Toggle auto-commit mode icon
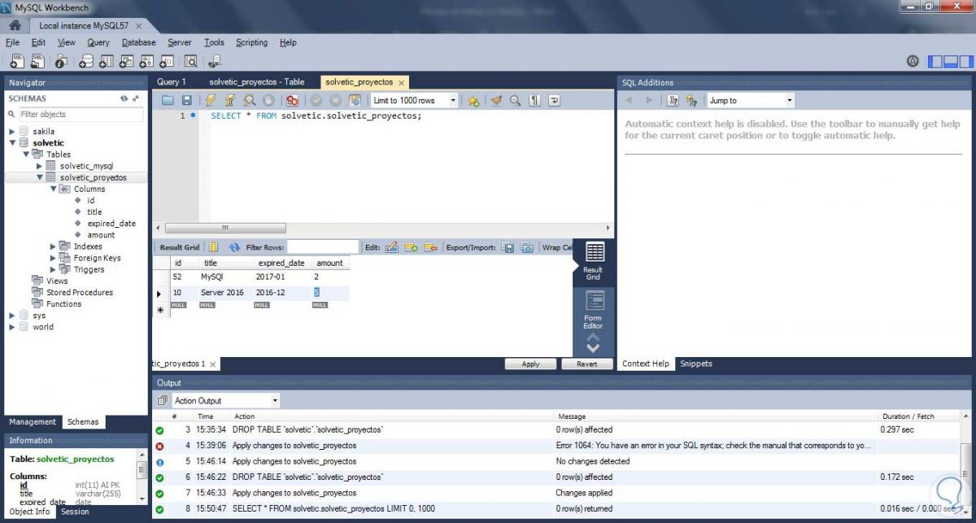The height and width of the screenshot is (523, 976). (x=355, y=101)
